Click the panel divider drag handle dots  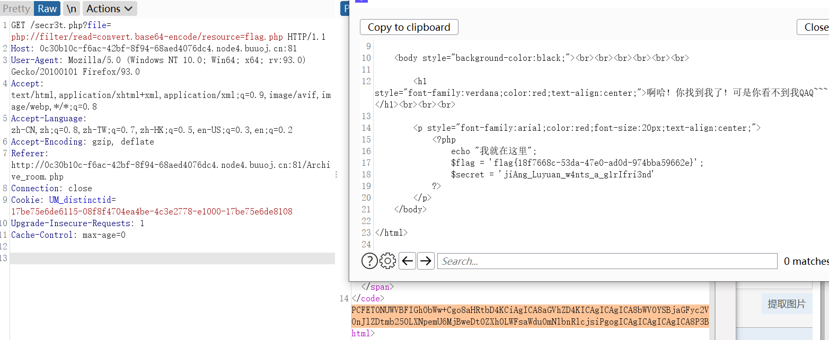click(x=337, y=174)
